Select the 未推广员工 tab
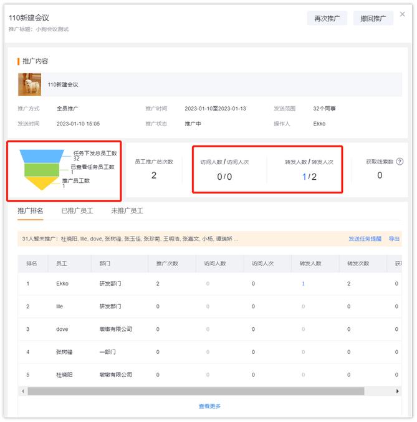 point(127,211)
